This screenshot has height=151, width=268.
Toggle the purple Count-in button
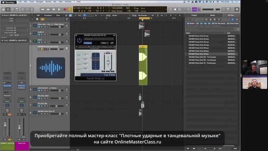point(194,9)
